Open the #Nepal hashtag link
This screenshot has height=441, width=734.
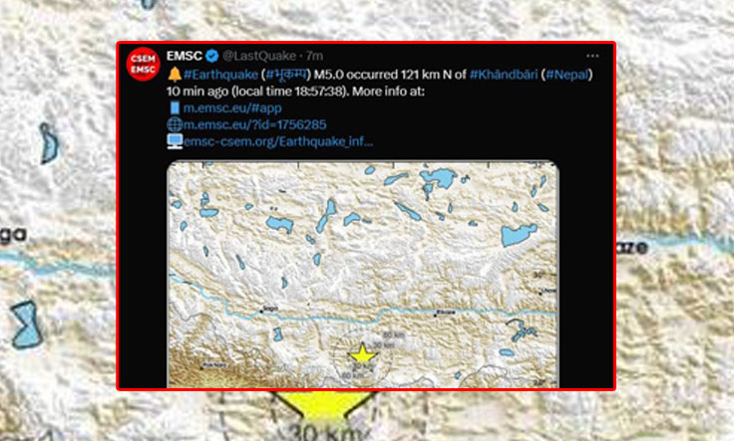pos(566,75)
